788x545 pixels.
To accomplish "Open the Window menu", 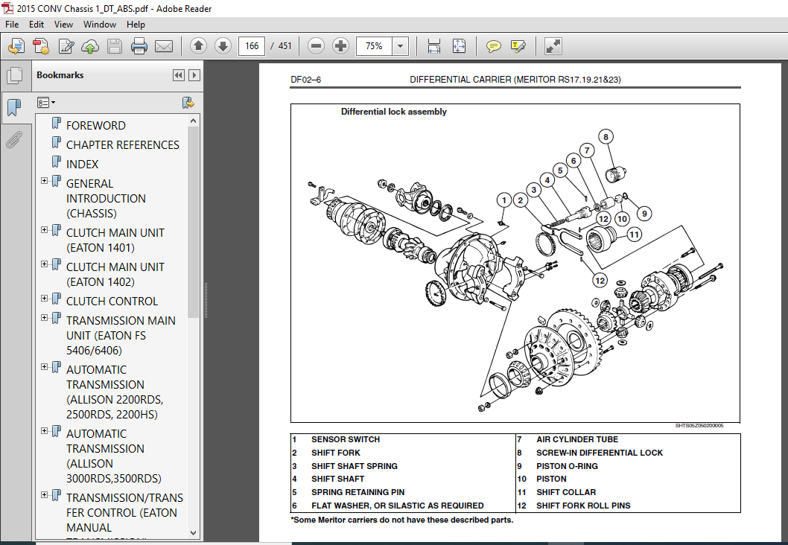I will pyautogui.click(x=100, y=24).
